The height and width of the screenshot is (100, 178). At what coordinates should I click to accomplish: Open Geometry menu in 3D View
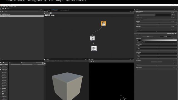tap(46, 61)
